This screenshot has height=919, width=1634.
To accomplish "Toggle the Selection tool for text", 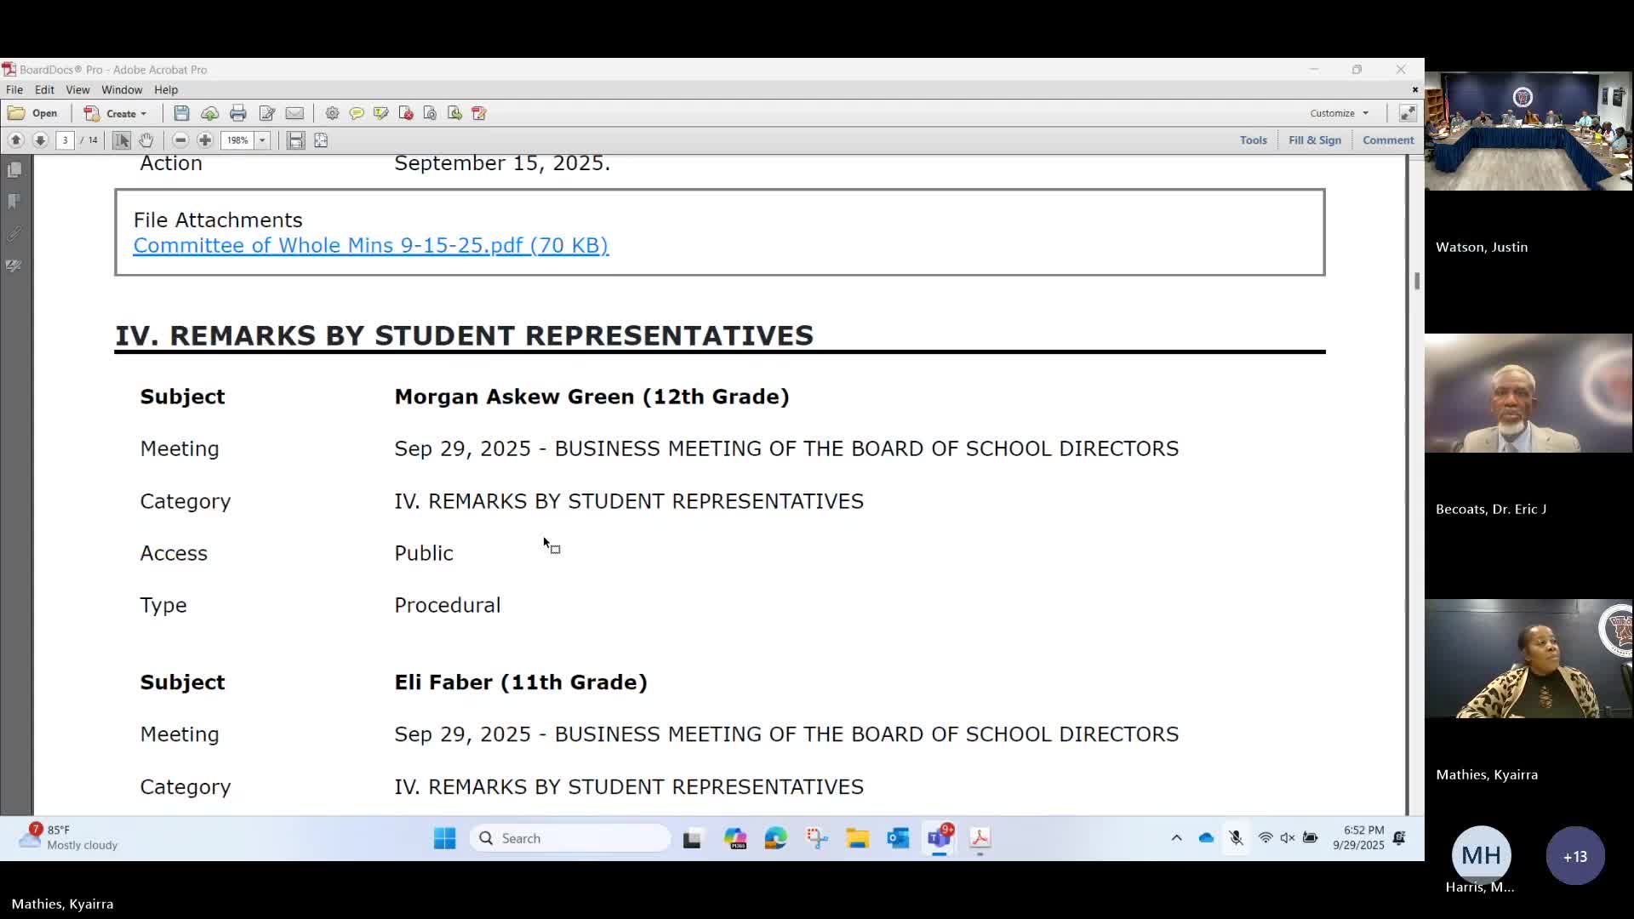I will 122,140.
